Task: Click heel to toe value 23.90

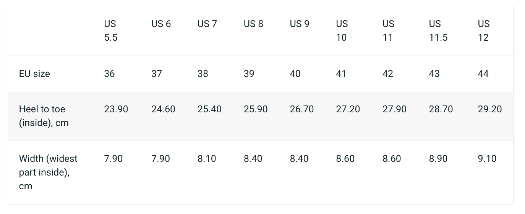Action: 116,109
